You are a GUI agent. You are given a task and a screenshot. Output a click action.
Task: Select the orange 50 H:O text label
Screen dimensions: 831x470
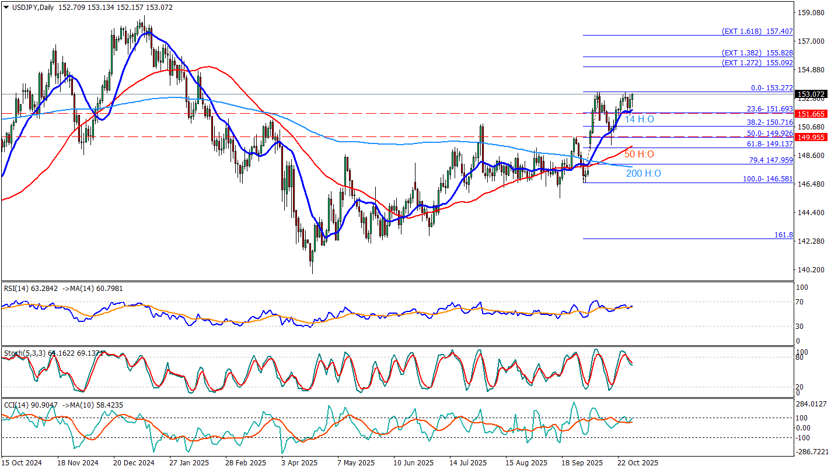coord(639,155)
